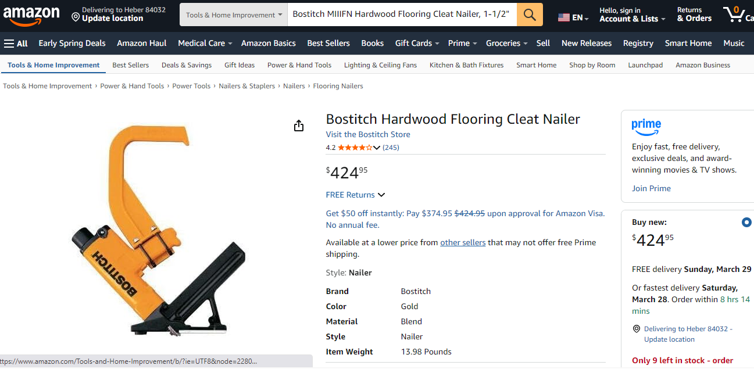Open the Medical Care menu
Screen dimensions: 754x369
[x=205, y=44]
